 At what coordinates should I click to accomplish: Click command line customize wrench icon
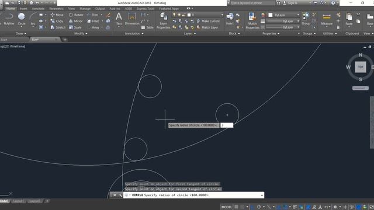120,195
